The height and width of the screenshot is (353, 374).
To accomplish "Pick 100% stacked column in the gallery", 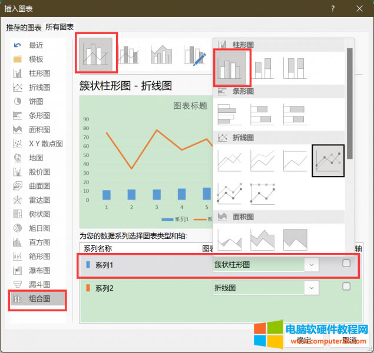I will tap(295, 68).
